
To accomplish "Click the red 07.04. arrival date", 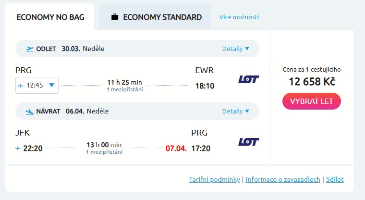I will pos(176,148).
